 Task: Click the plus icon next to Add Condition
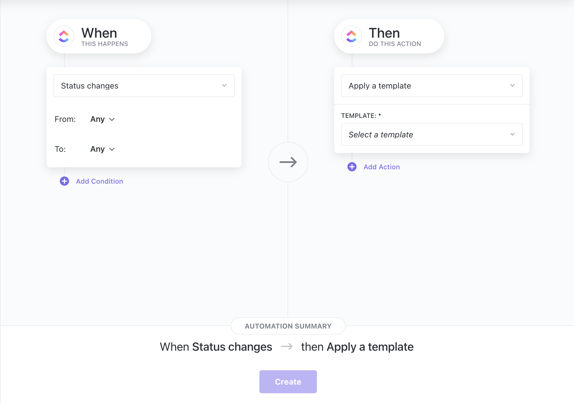(64, 181)
